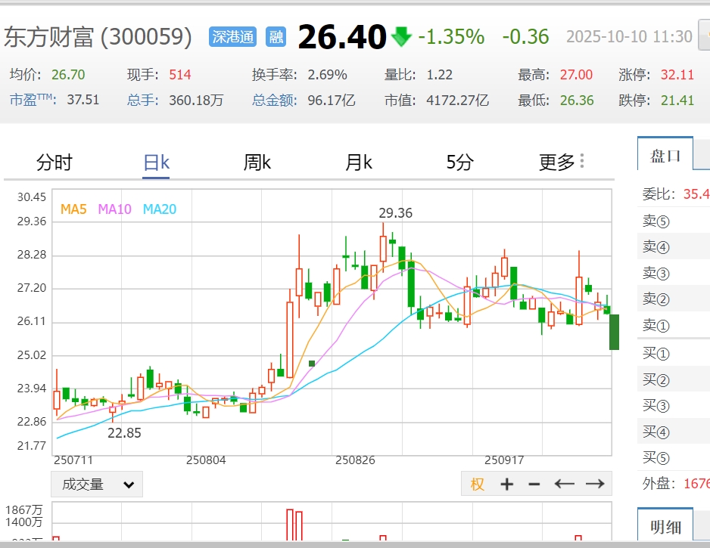Viewport: 710px width, 548px height.
Task: Click the price change -0.36
Action: pos(526,36)
